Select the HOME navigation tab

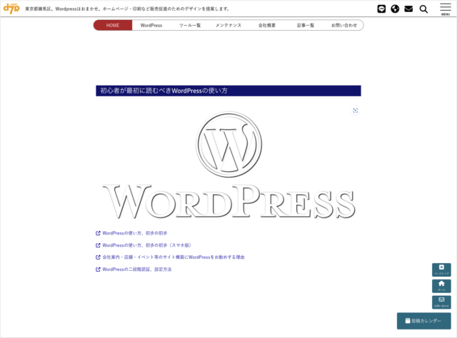point(113,26)
